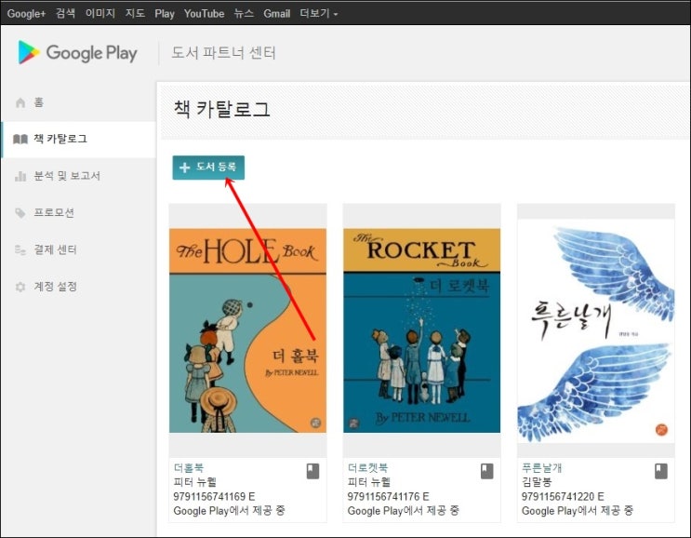Click The Rocket Book cover thumbnail
Screen dimensions: 691x538
(x=421, y=330)
